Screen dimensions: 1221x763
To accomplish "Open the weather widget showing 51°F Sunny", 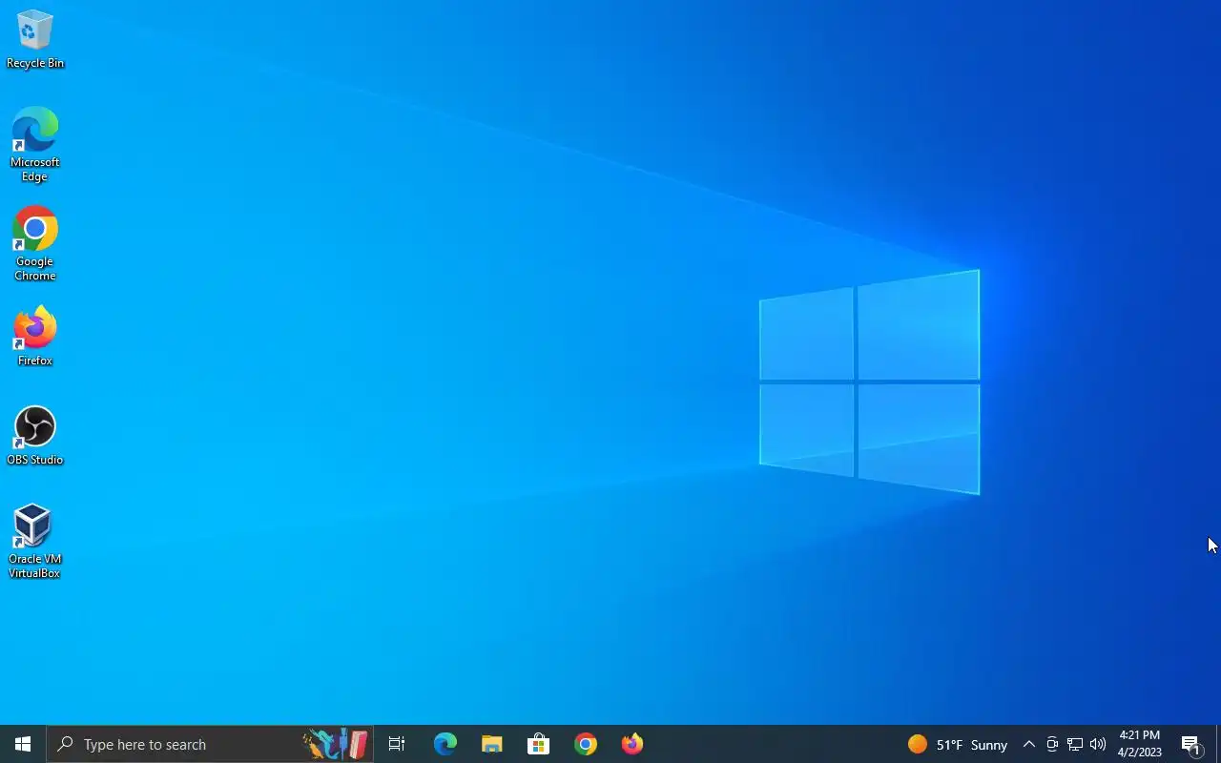I will tap(958, 744).
